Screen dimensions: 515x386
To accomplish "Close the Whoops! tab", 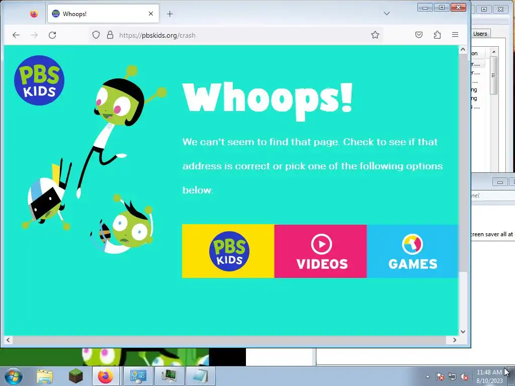I will 151,14.
